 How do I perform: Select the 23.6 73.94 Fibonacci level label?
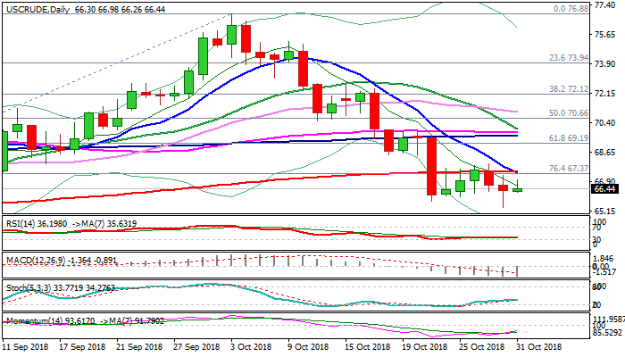(569, 58)
